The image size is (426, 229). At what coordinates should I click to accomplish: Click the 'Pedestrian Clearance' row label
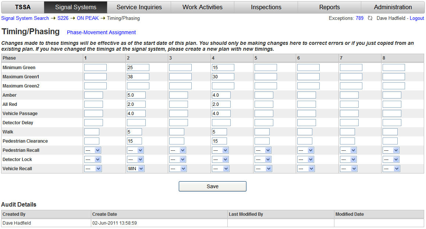tap(25, 141)
